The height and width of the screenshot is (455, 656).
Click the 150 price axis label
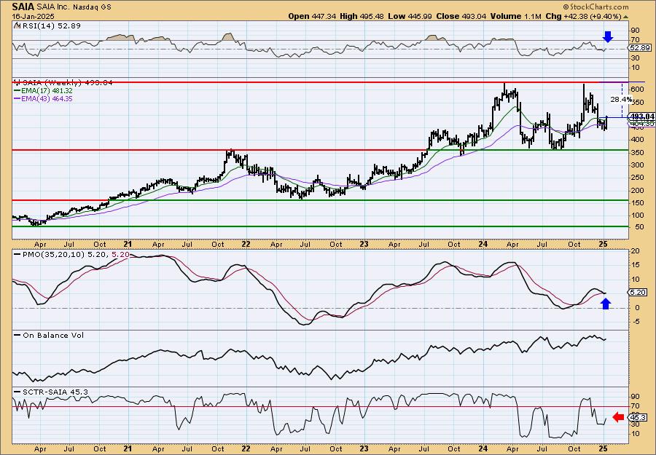[x=637, y=202]
